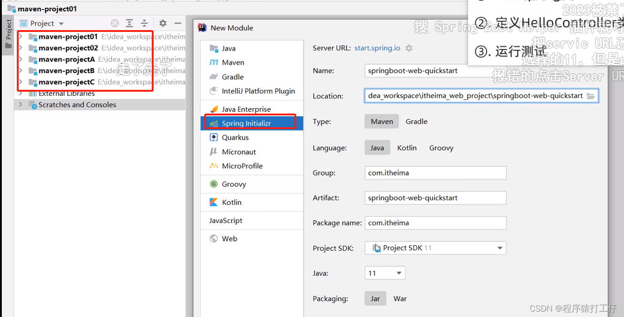The width and height of the screenshot is (624, 317).
Task: Click the Artifact input field
Action: click(x=436, y=198)
